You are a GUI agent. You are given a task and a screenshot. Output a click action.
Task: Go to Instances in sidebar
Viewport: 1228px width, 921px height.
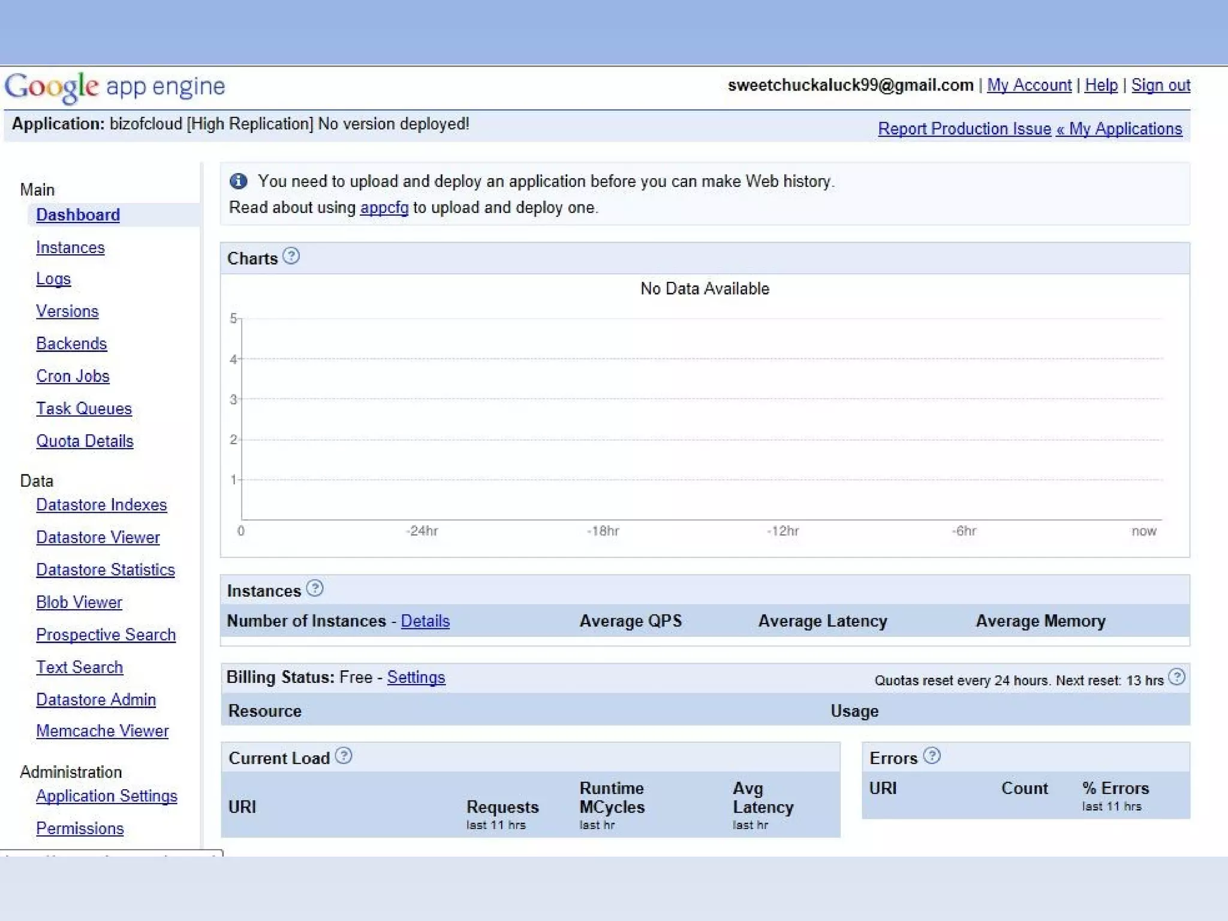pos(70,248)
